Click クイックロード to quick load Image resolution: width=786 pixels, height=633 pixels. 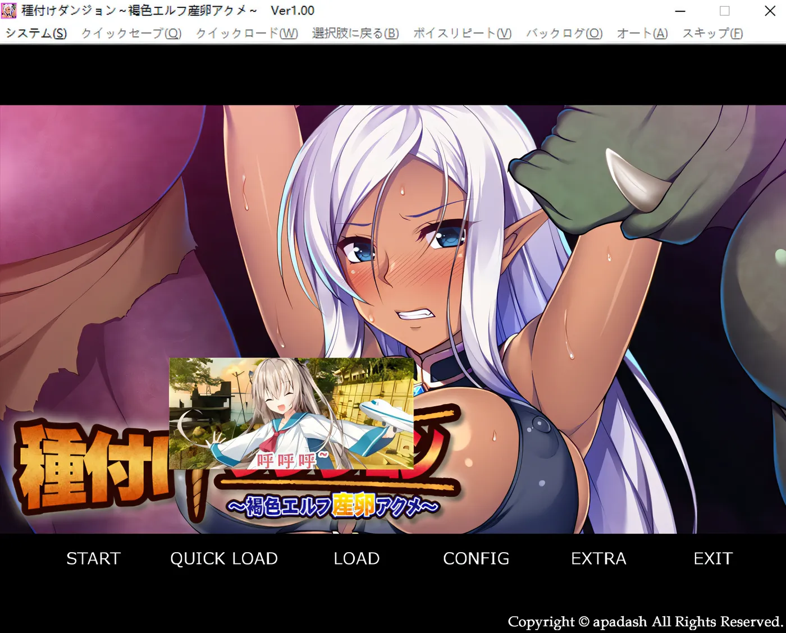pyautogui.click(x=245, y=33)
